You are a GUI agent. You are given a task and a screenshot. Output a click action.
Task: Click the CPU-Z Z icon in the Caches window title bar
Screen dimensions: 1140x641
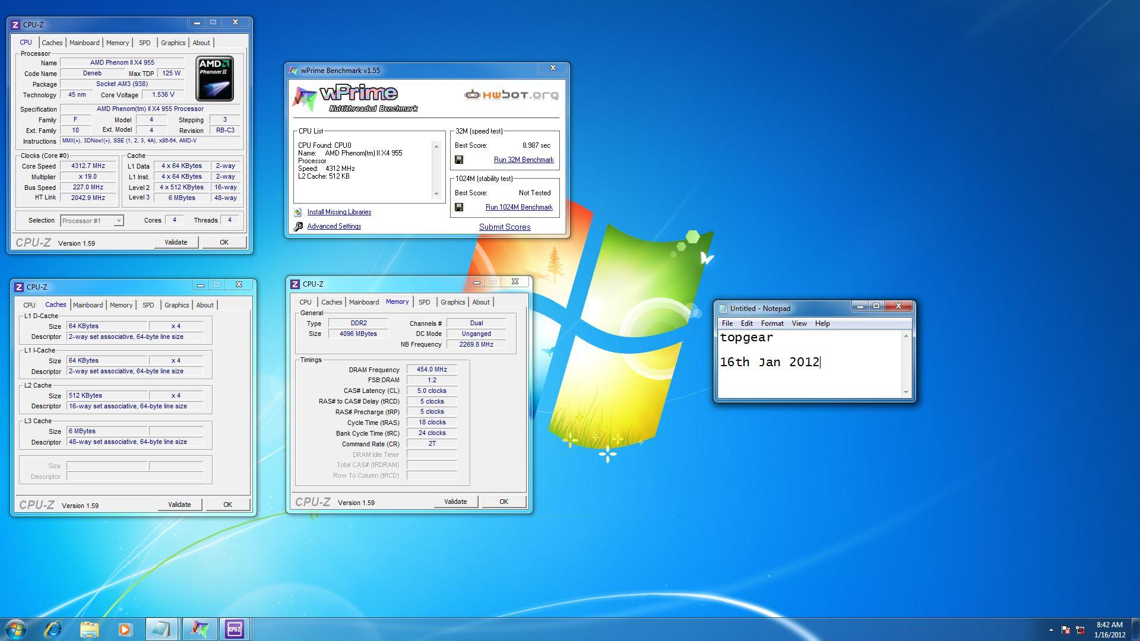[x=18, y=287]
